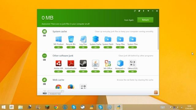Select the Firefox icon under Web cache
196x110 pixels.
(71, 86)
